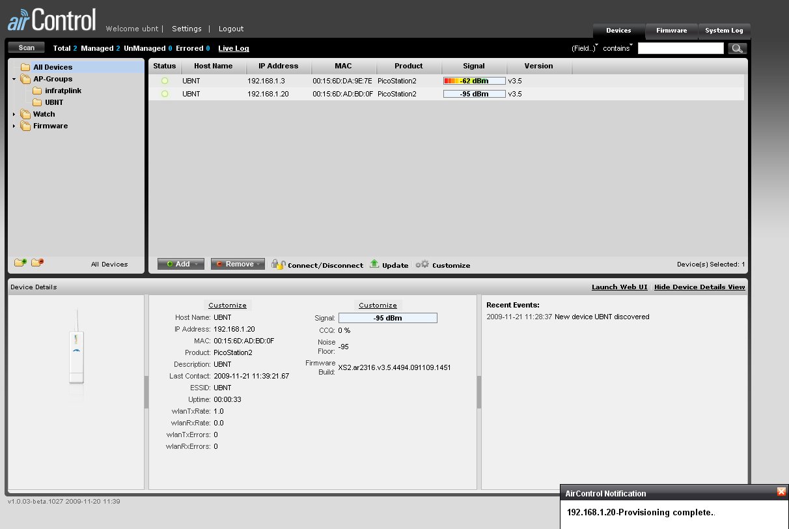Click status indicator of 192.168.1.3 device
Screen dimensions: 789x529
165,81
